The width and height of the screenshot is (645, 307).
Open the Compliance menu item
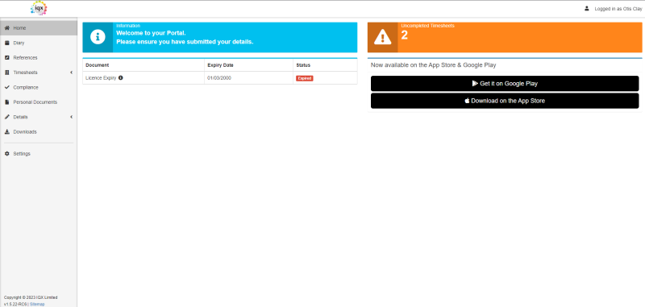point(39,87)
